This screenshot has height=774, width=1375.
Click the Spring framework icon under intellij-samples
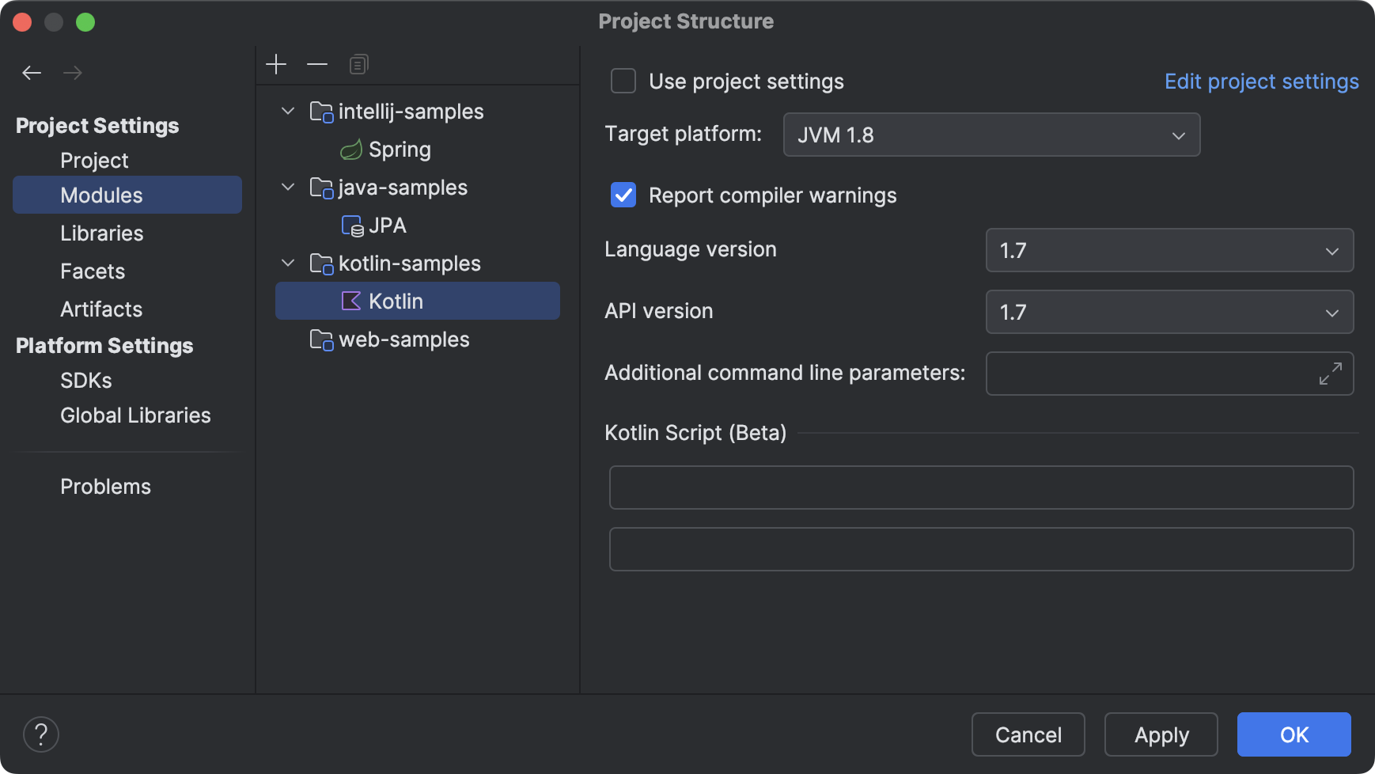350,149
